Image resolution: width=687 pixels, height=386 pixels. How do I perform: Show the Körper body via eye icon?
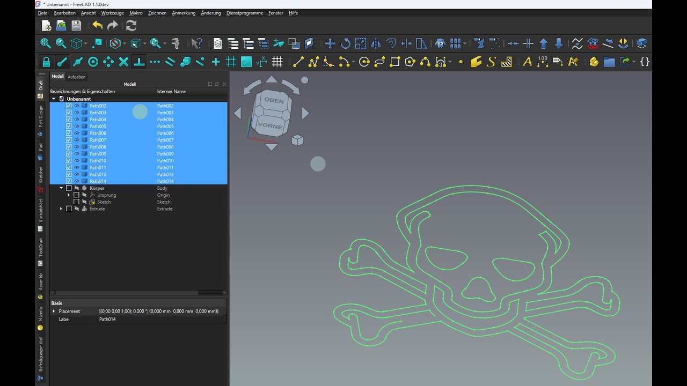pos(77,188)
